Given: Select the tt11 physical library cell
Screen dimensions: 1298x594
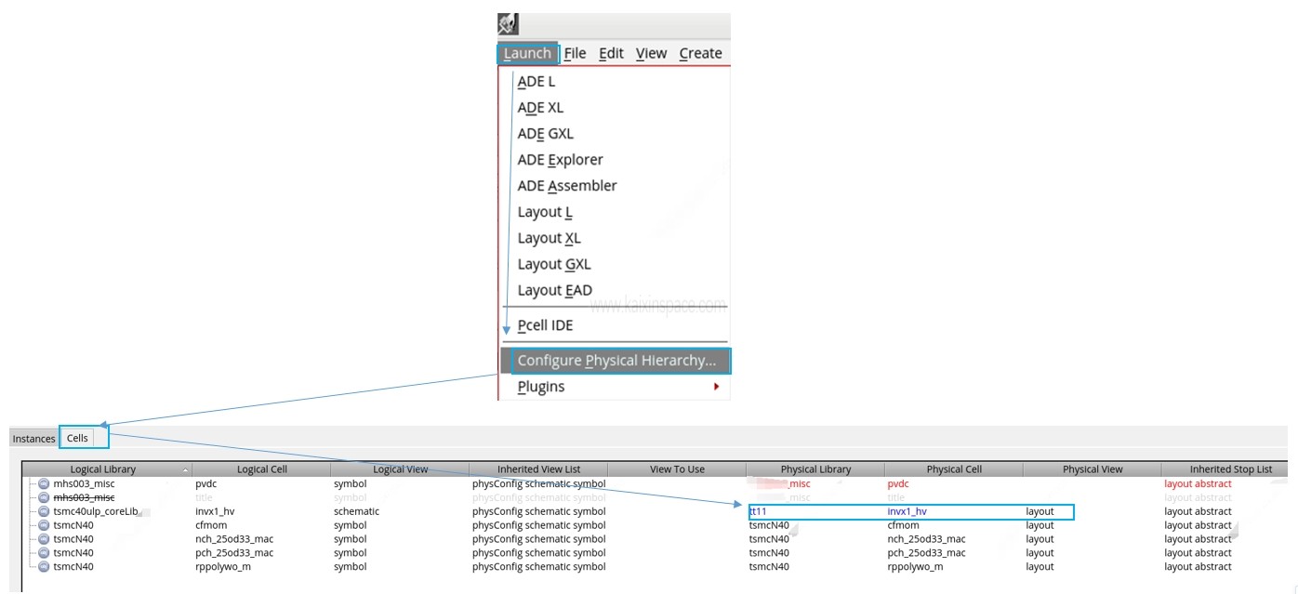Looking at the screenshot, I should (x=758, y=511).
